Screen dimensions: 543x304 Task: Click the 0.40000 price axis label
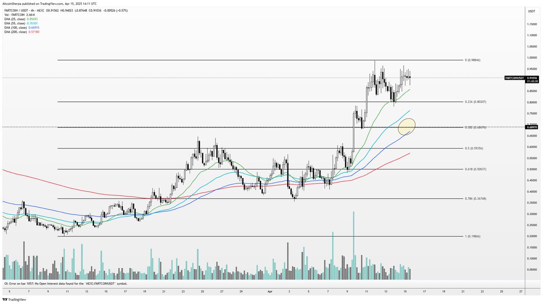(x=532, y=192)
